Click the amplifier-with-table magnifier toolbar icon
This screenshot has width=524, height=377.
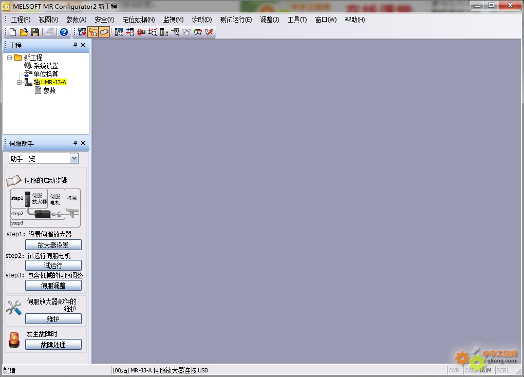(x=119, y=32)
